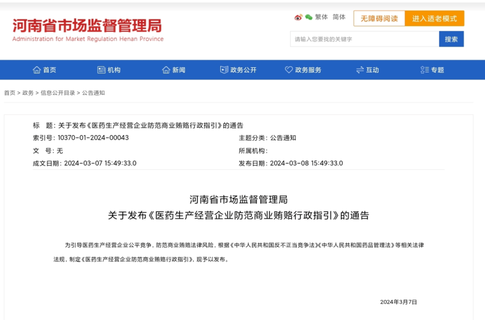Click the English subtitle Administration for Market Regulation

[88, 39]
